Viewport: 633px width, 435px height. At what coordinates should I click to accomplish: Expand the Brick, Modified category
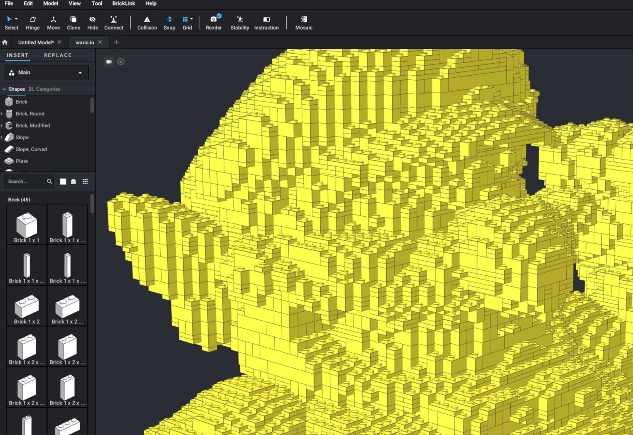coord(2,125)
